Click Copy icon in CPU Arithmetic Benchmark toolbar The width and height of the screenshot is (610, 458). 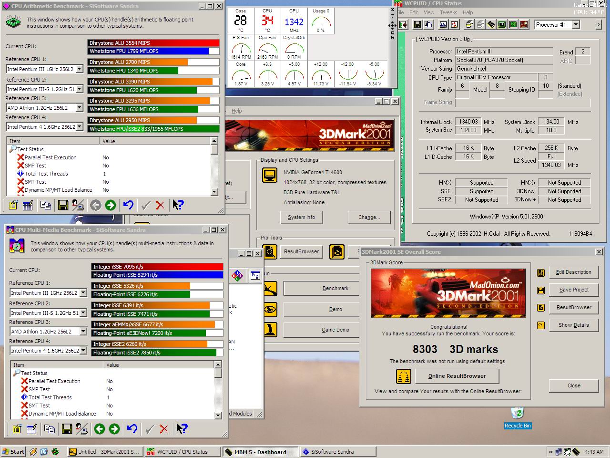46,205
